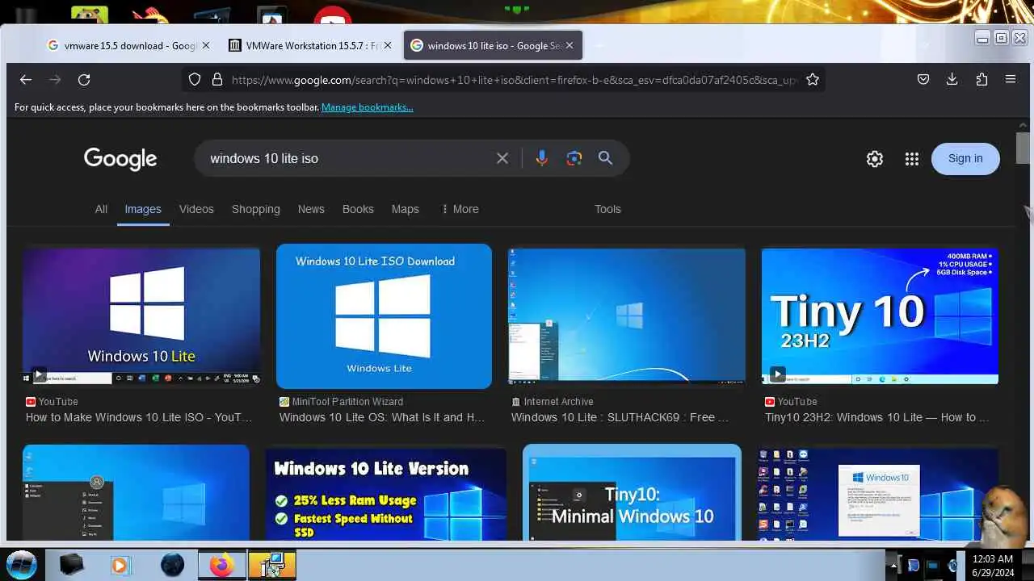The image size is (1034, 581).
Task: Start a search by voice
Action: [x=542, y=158]
